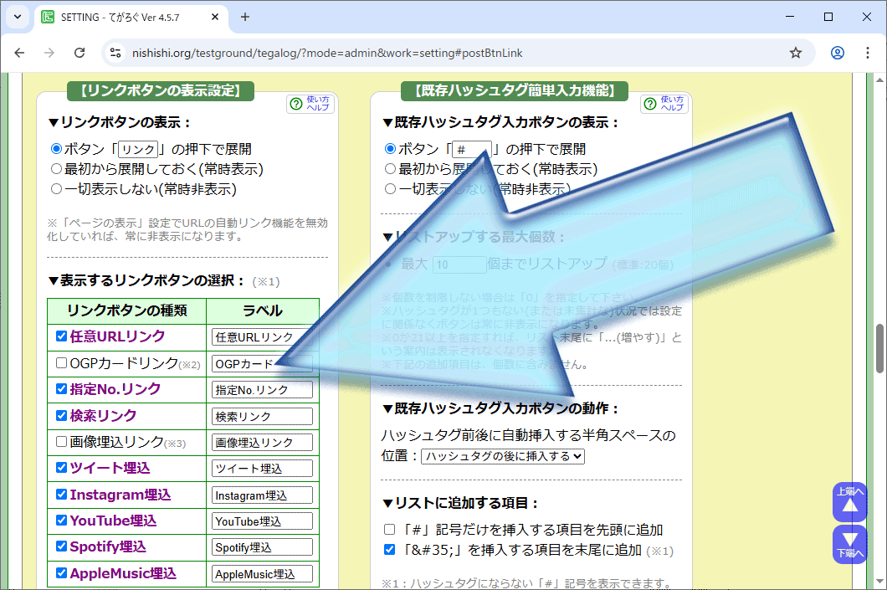Minimize the browser window
This screenshot has width=887, height=590.
point(790,17)
